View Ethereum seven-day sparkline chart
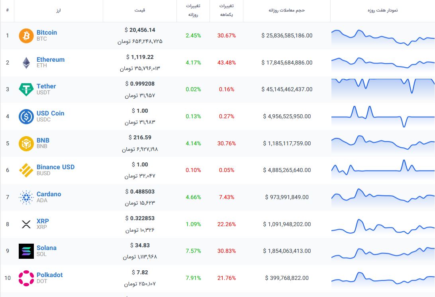435x297 pixels. pos(383,64)
